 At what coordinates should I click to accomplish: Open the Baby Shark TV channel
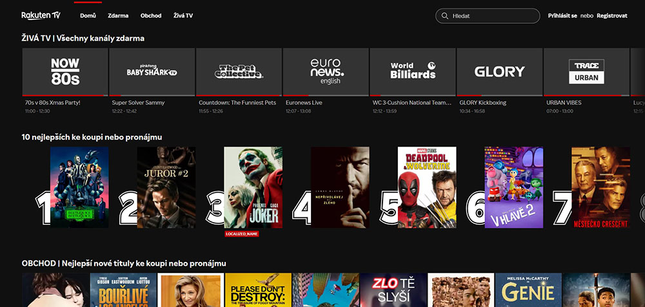click(x=152, y=71)
